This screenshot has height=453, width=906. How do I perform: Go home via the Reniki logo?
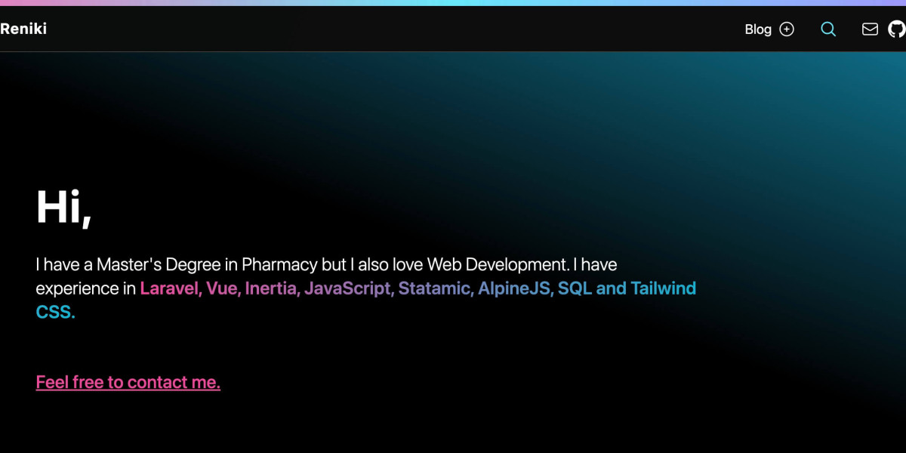click(x=23, y=29)
